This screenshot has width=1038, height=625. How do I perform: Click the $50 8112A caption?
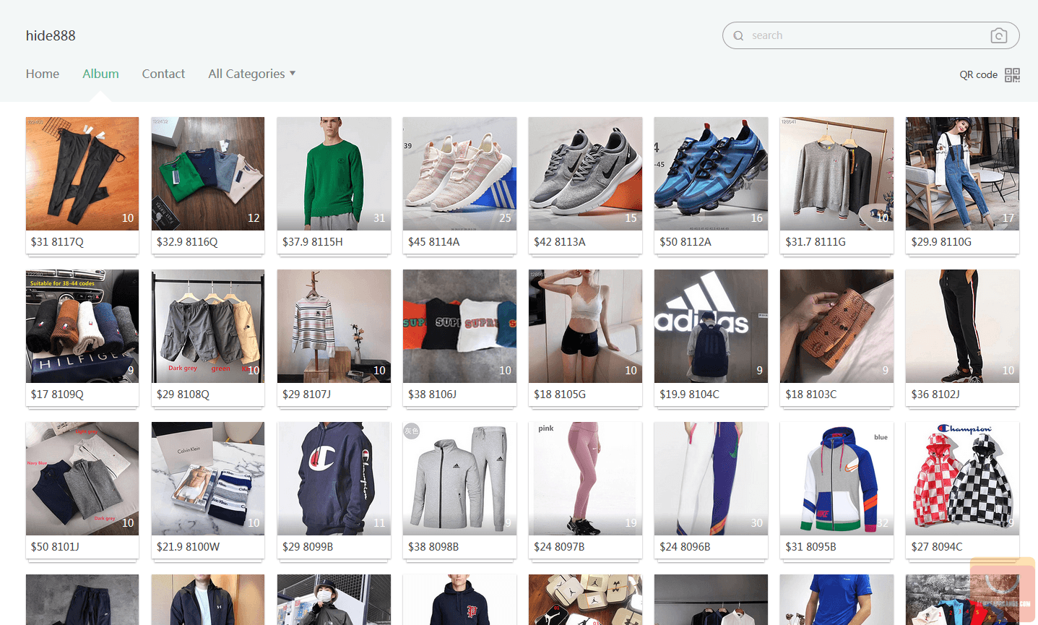685,242
